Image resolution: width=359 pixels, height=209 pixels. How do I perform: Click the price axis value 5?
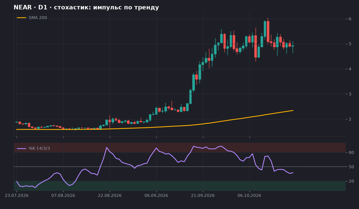point(350,44)
